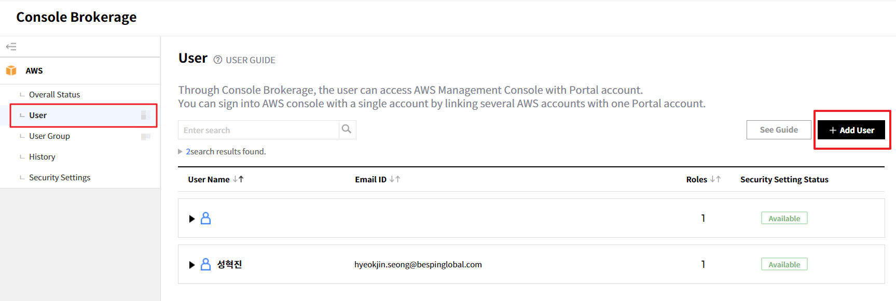Click the search magnifier icon
The image size is (896, 301).
tap(347, 130)
